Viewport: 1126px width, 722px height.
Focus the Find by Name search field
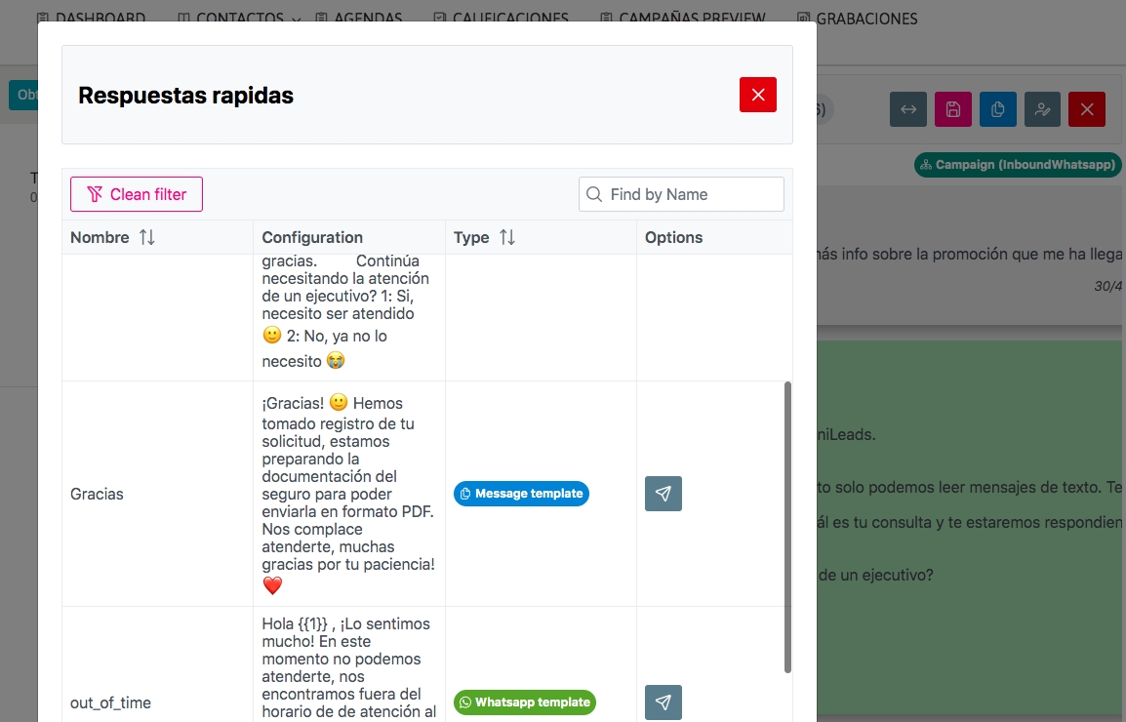coord(681,194)
